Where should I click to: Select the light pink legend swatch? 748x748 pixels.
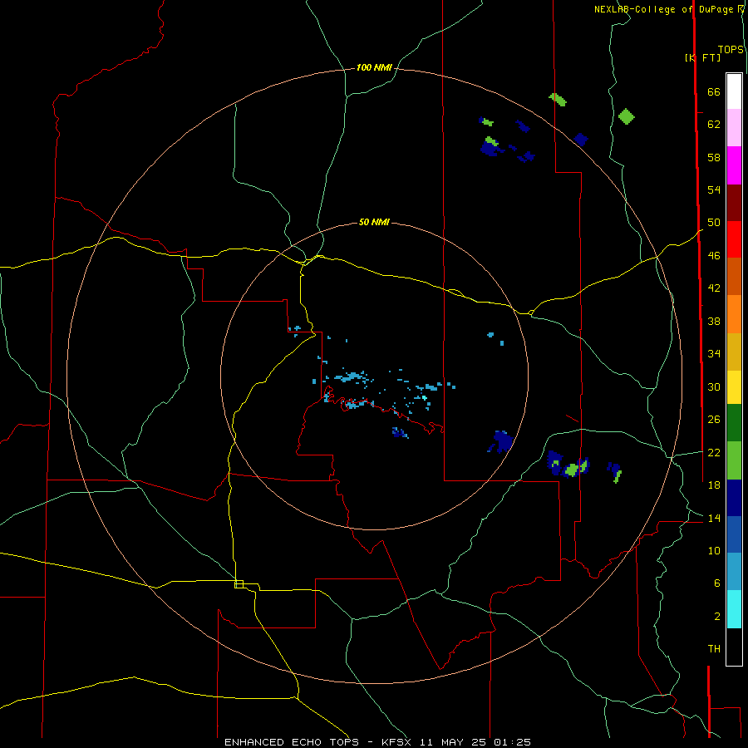click(x=734, y=128)
